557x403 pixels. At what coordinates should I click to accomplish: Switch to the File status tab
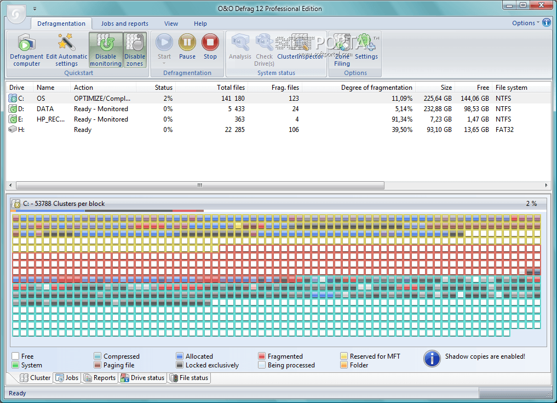tap(190, 378)
